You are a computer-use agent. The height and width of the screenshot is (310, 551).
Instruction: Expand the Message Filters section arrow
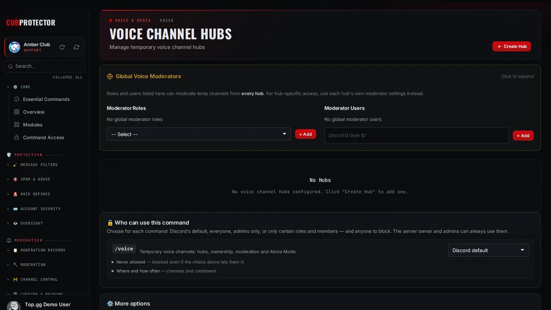(8, 165)
